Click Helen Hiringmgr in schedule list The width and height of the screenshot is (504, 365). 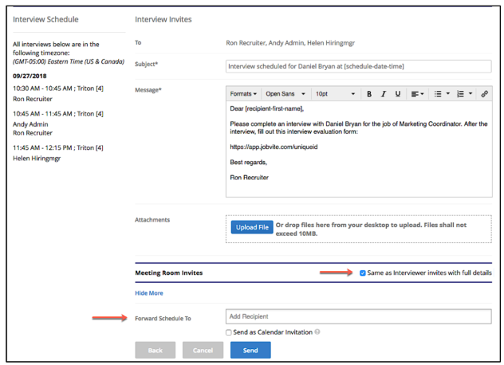[x=37, y=159]
